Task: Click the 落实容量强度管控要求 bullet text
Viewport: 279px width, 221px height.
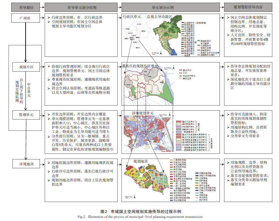Action: tap(250, 175)
